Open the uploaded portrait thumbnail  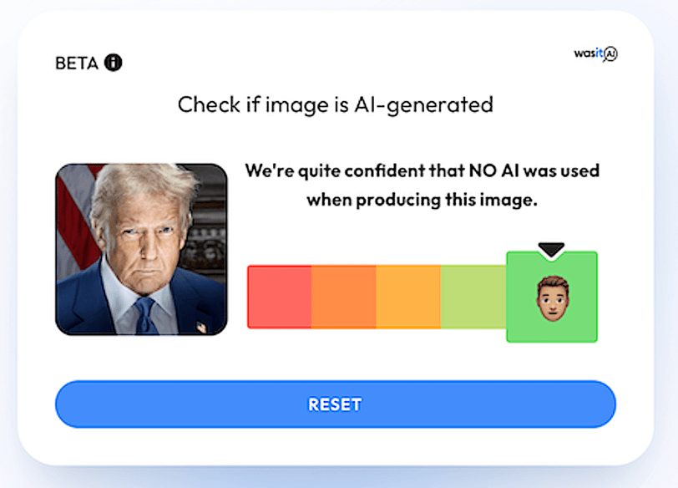click(x=141, y=249)
